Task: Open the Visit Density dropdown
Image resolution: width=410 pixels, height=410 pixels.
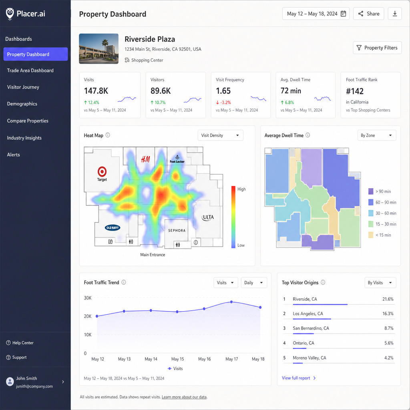Action: [221, 135]
